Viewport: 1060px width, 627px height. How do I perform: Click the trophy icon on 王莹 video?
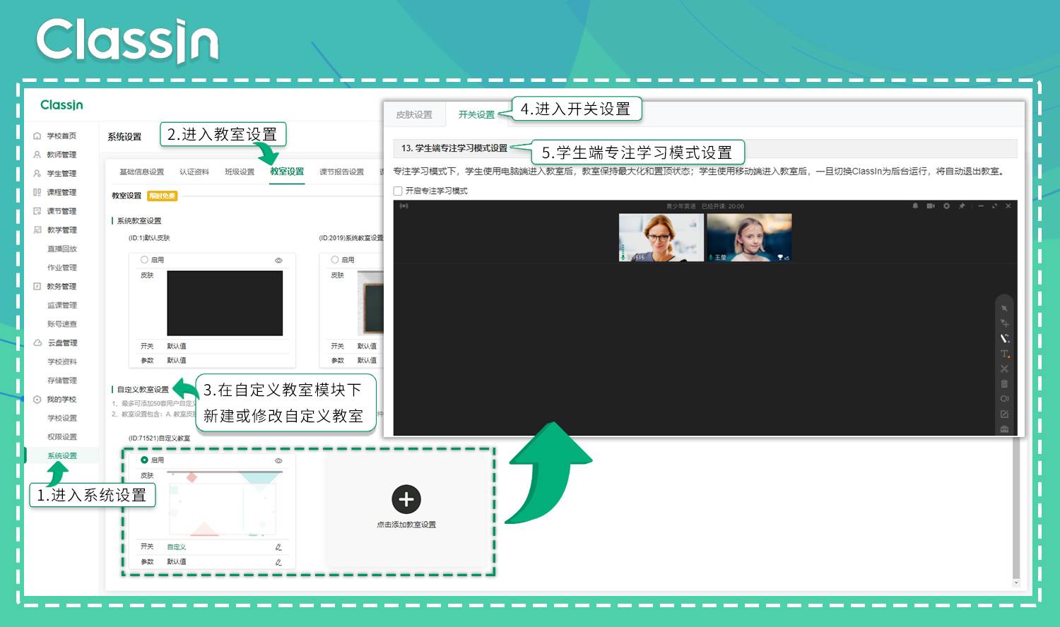point(780,258)
